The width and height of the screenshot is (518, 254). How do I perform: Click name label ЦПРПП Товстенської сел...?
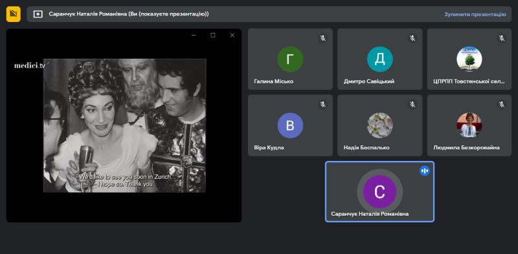[x=469, y=81]
